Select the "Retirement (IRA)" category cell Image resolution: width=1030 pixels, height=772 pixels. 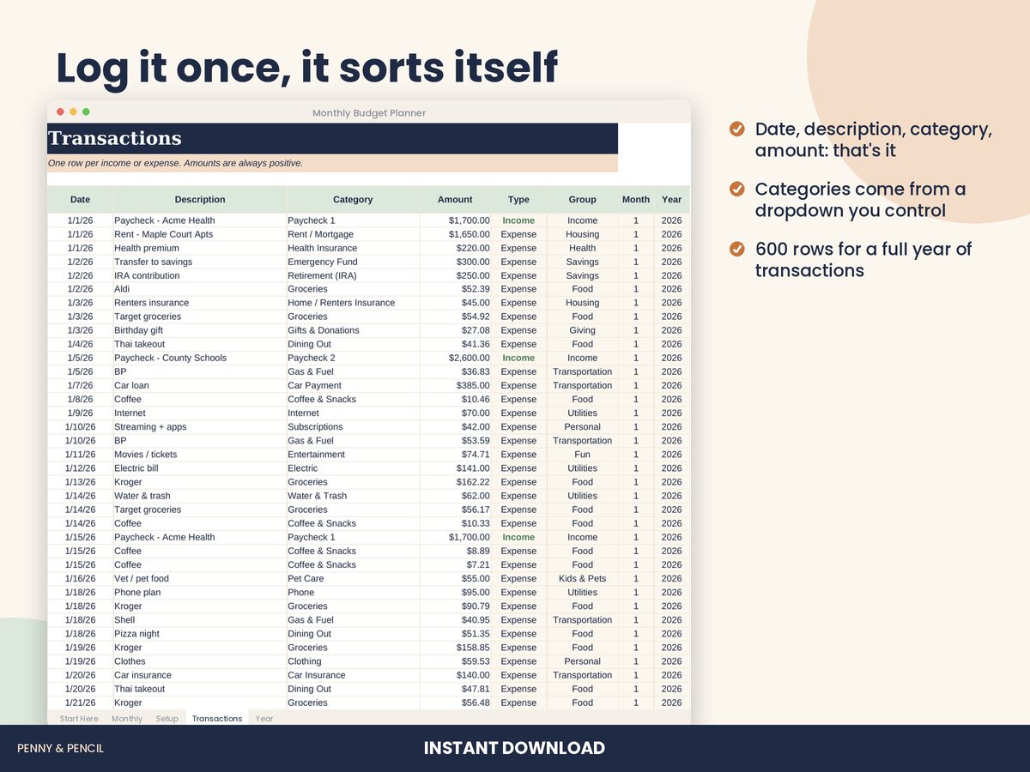tap(353, 275)
